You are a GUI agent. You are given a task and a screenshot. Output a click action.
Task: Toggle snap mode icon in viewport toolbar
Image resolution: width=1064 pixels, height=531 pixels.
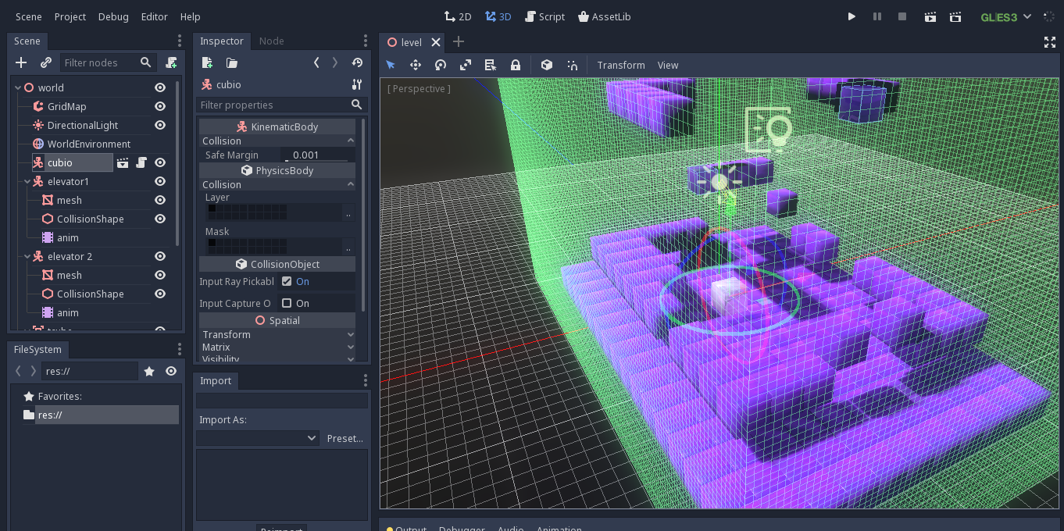point(572,65)
